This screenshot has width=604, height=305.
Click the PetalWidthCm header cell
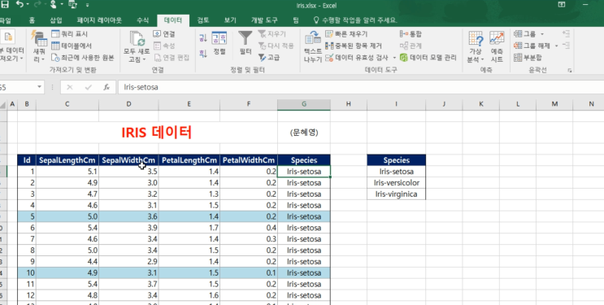coord(249,160)
